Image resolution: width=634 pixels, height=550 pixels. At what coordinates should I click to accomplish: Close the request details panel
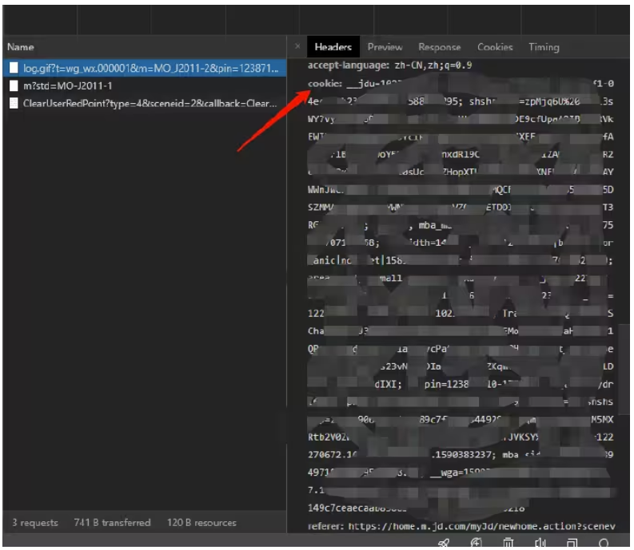point(297,47)
